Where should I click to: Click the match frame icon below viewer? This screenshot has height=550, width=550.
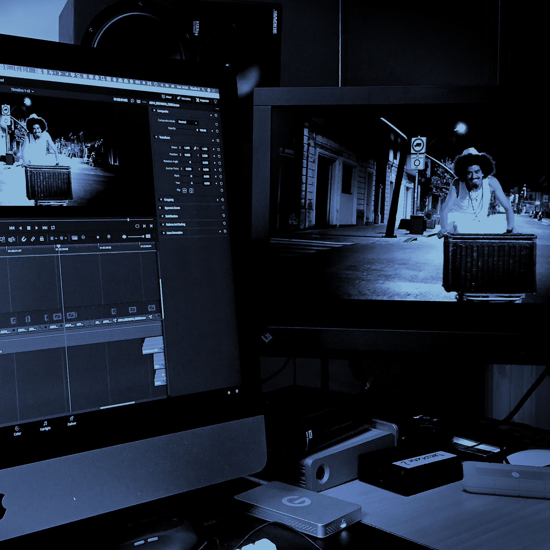point(137,226)
